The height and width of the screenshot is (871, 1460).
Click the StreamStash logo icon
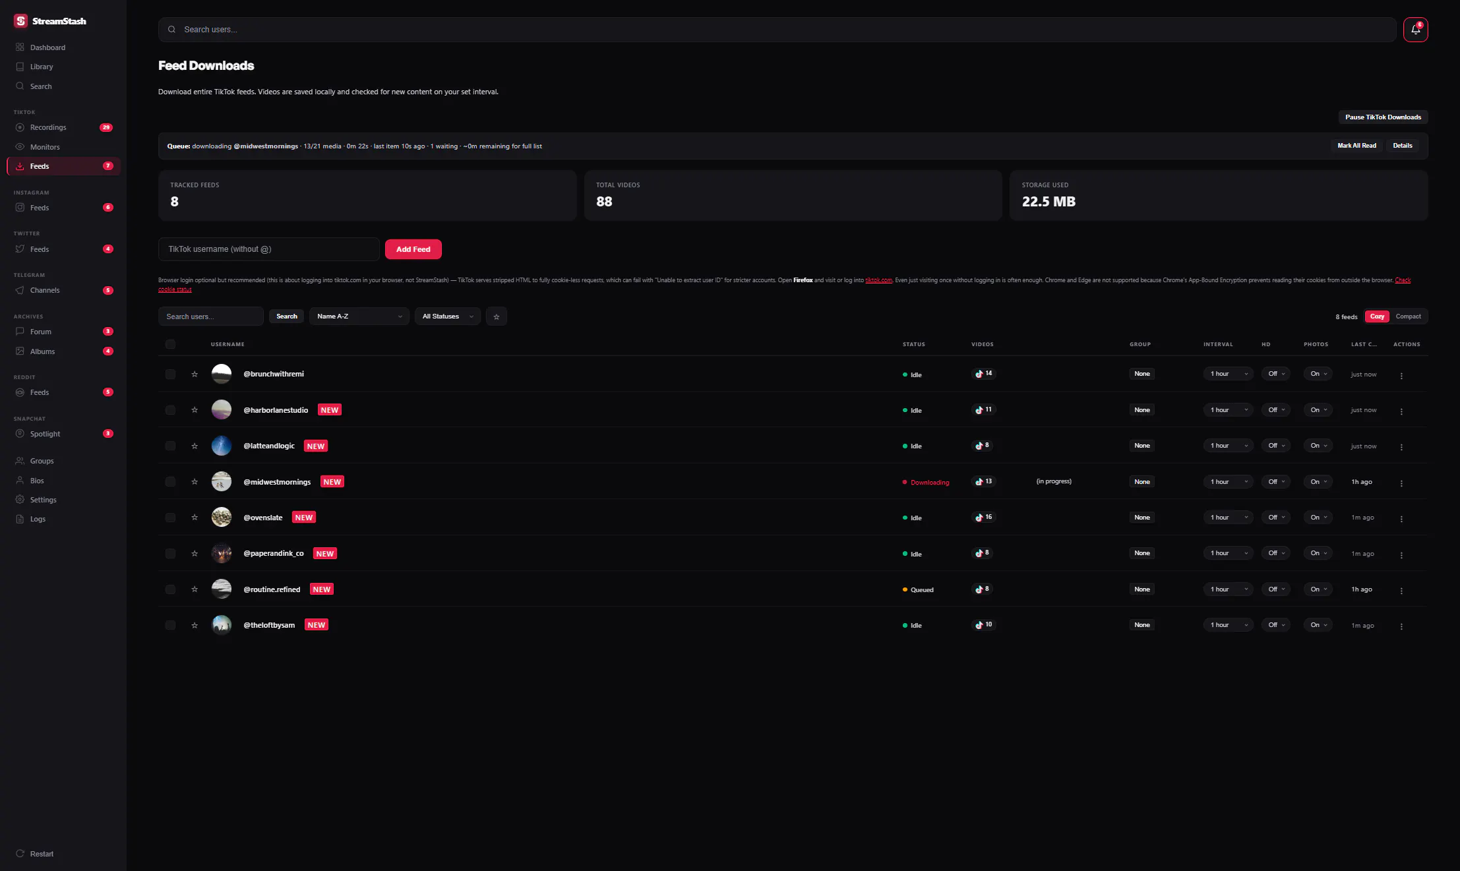coord(20,21)
